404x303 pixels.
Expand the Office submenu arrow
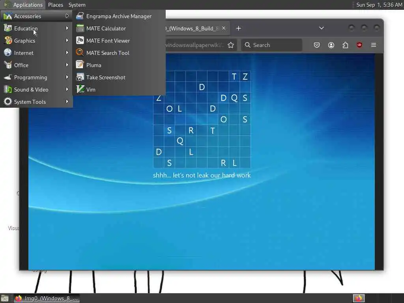tap(67, 65)
